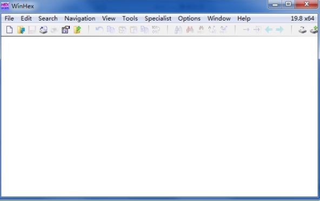Click the Go To Offset arrow icon
Screen dimensions: 320x201
click(x=246, y=30)
